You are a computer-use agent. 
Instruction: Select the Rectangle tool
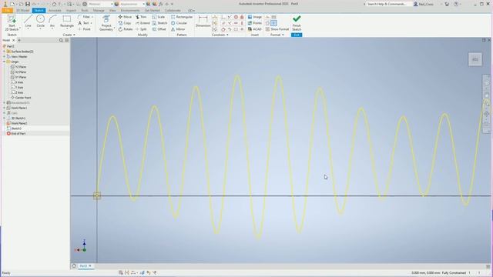(x=67, y=22)
